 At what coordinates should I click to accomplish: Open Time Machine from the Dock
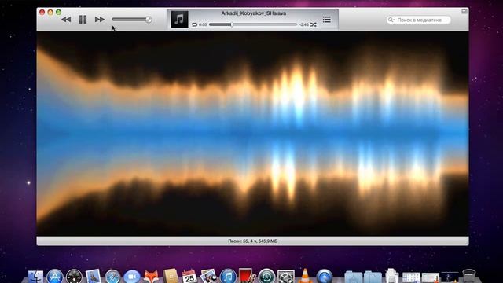click(x=266, y=277)
